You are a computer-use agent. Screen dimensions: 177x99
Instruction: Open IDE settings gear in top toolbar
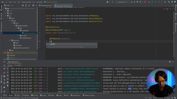click(172, 2)
